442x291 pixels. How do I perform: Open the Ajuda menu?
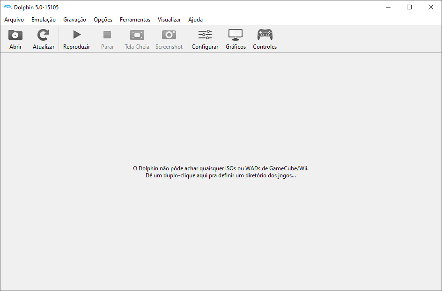pos(195,20)
